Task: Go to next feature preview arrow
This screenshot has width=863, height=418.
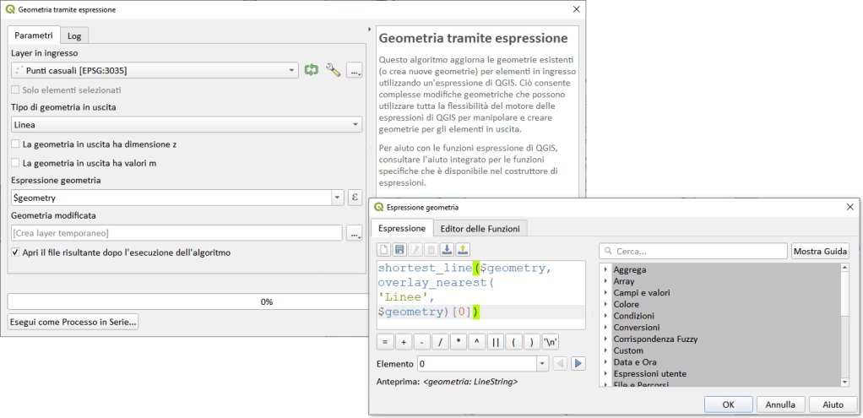Action: (578, 364)
